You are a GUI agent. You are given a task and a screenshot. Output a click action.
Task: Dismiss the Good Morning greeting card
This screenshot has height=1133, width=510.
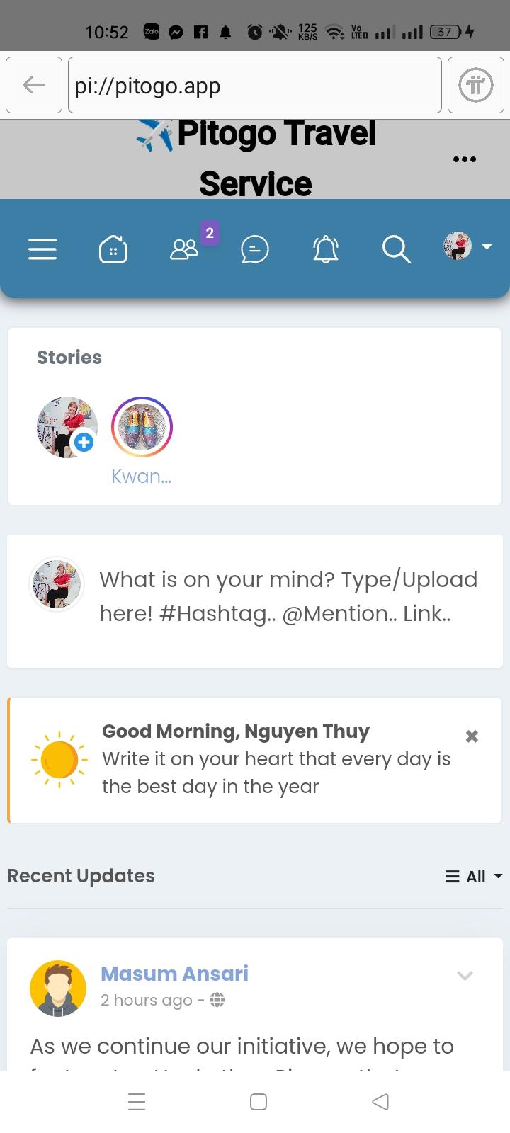472,736
